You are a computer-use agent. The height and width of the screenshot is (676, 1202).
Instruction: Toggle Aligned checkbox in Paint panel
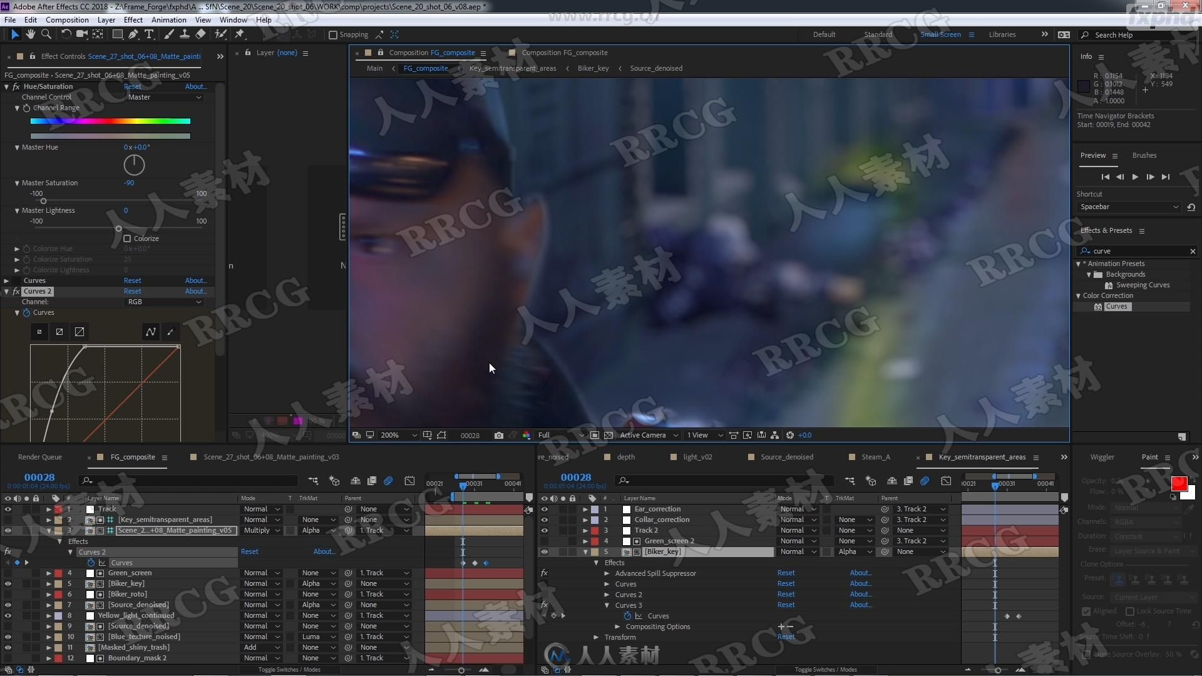point(1086,612)
